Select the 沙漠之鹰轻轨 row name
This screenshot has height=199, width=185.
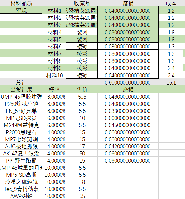point(21,182)
